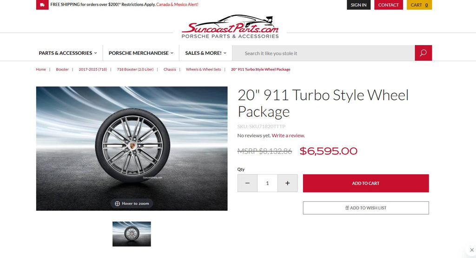
Task: Expand the Parts & Accessories menu
Action: (x=68, y=53)
